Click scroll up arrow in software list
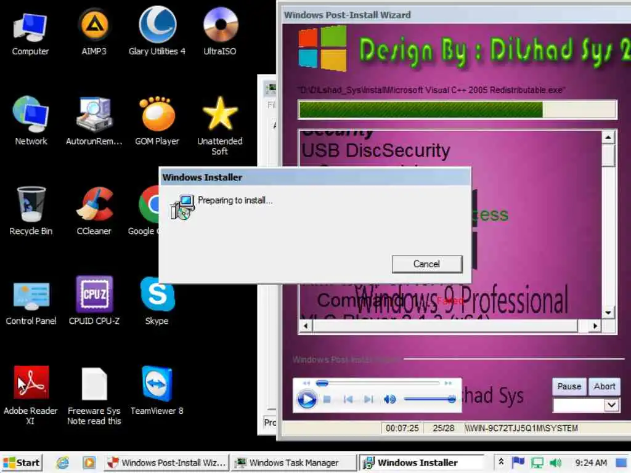 point(608,137)
